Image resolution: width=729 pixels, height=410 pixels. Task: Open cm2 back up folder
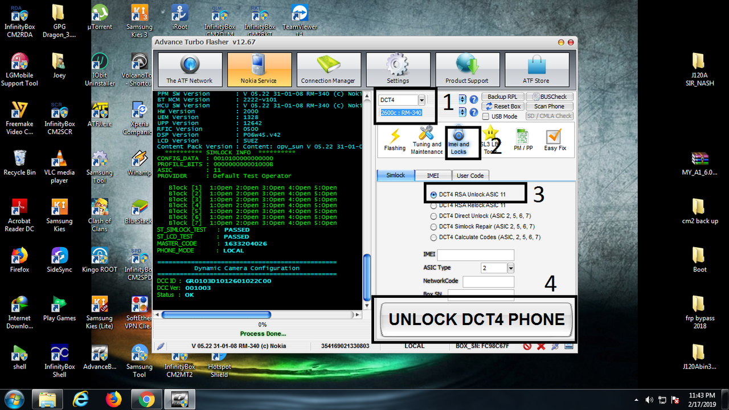coord(700,211)
